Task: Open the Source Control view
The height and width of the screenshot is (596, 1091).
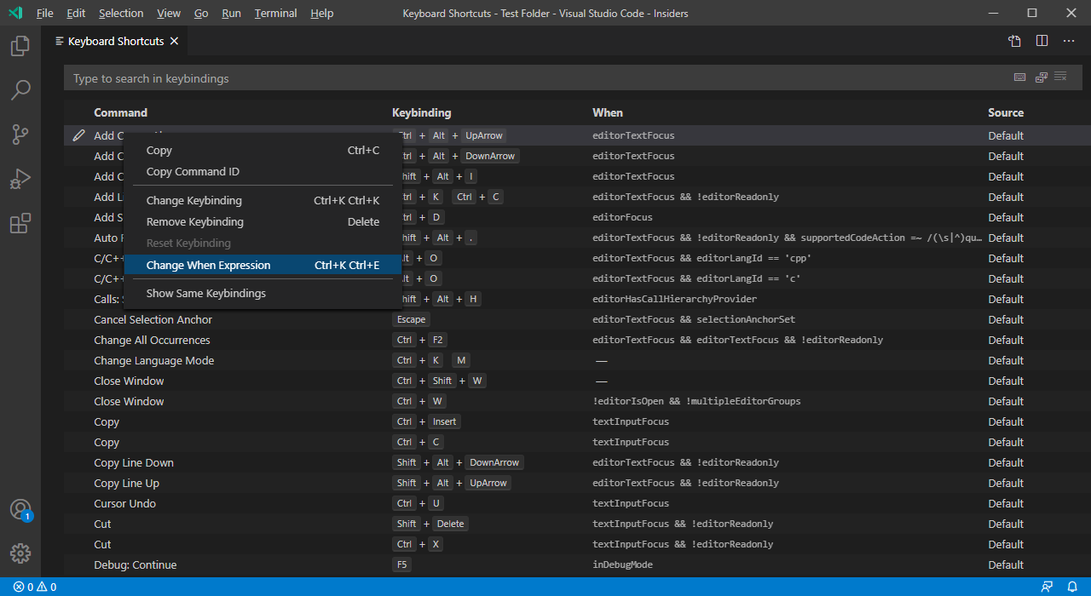Action: click(x=20, y=135)
